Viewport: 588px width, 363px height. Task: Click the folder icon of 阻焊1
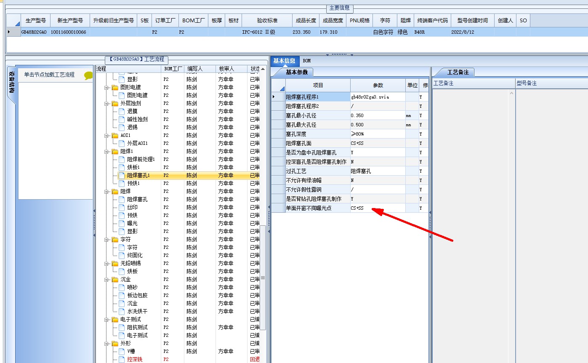click(x=115, y=151)
